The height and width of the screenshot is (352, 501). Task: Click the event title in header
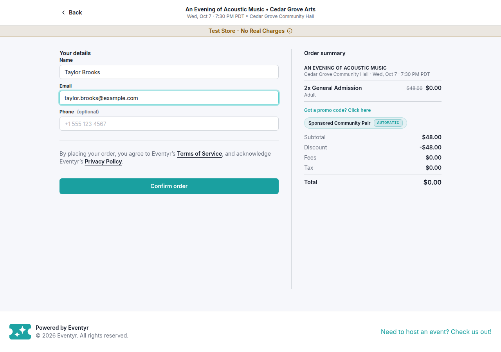250,9
